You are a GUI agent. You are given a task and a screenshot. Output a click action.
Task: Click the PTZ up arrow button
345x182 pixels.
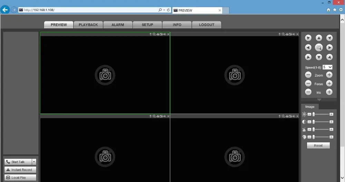(x=318, y=38)
